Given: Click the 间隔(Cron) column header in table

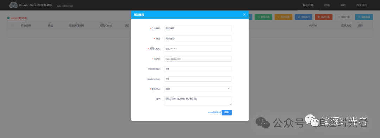Looking at the screenshot, I should pos(106,25).
